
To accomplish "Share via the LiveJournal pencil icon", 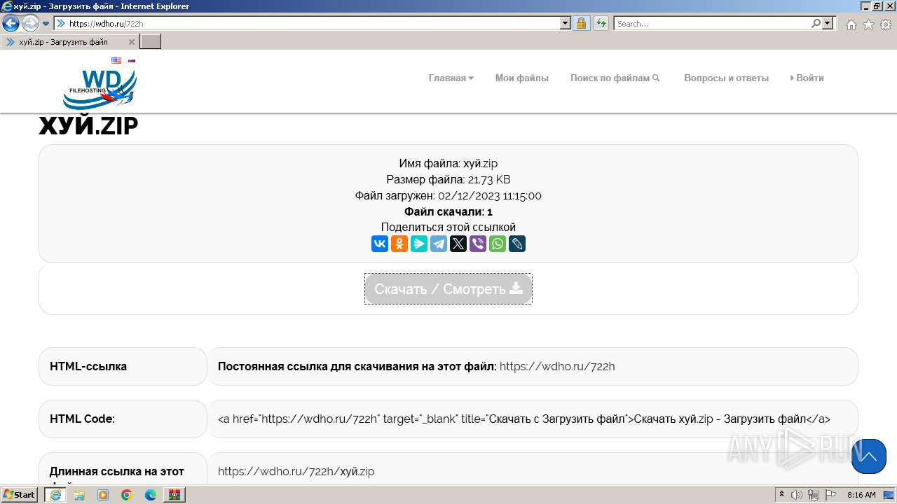I will pos(517,244).
